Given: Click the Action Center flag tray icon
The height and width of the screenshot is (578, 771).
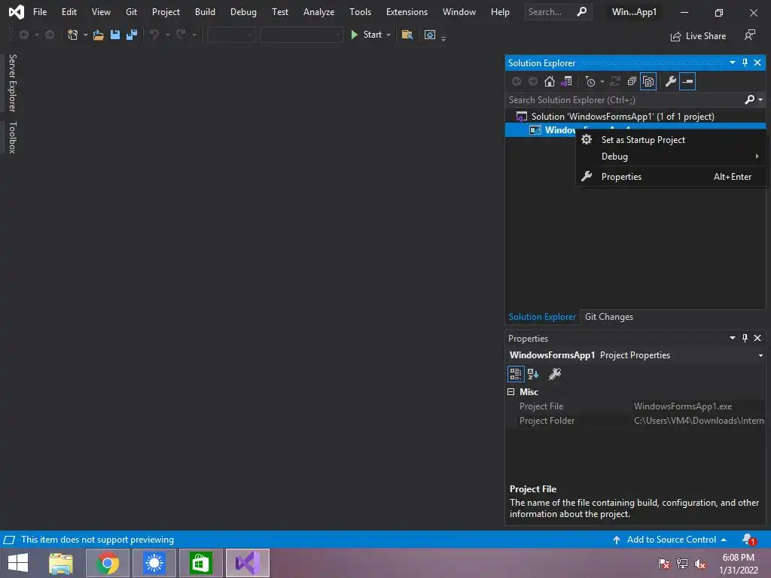Looking at the screenshot, I should click(664, 563).
